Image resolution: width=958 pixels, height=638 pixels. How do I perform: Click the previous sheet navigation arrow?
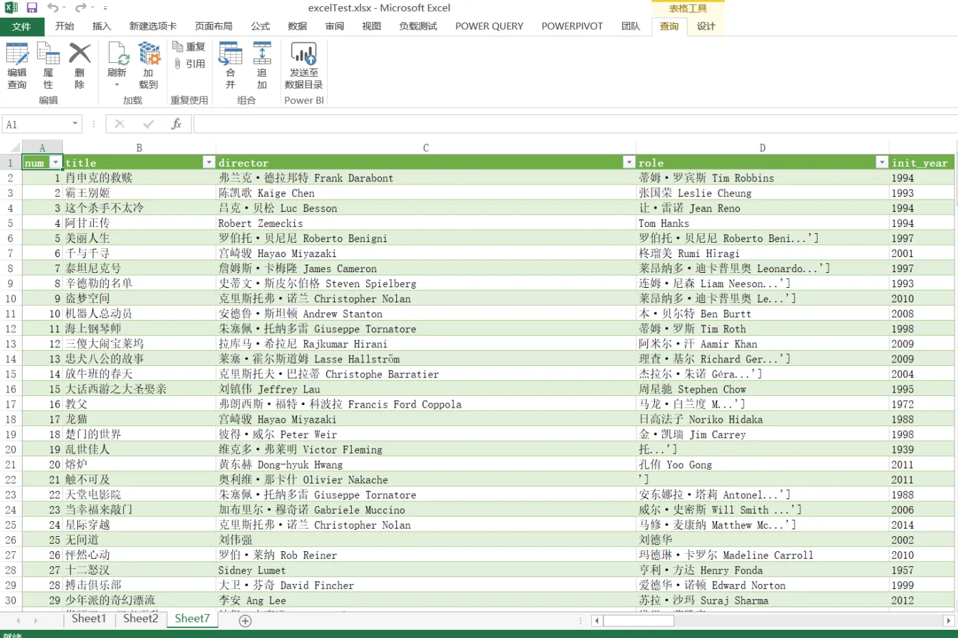18,621
